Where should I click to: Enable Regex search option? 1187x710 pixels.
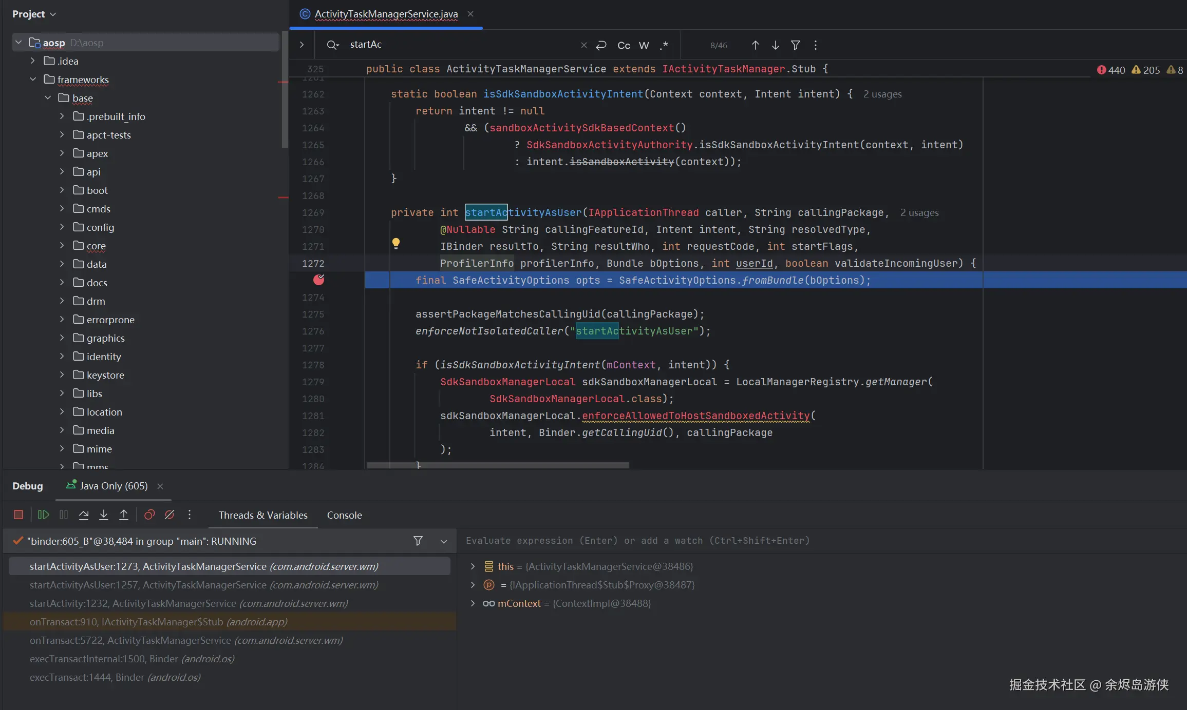[664, 45]
